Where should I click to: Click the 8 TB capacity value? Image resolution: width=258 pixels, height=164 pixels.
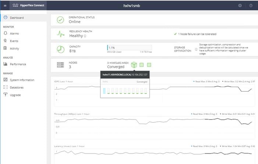click(73, 51)
